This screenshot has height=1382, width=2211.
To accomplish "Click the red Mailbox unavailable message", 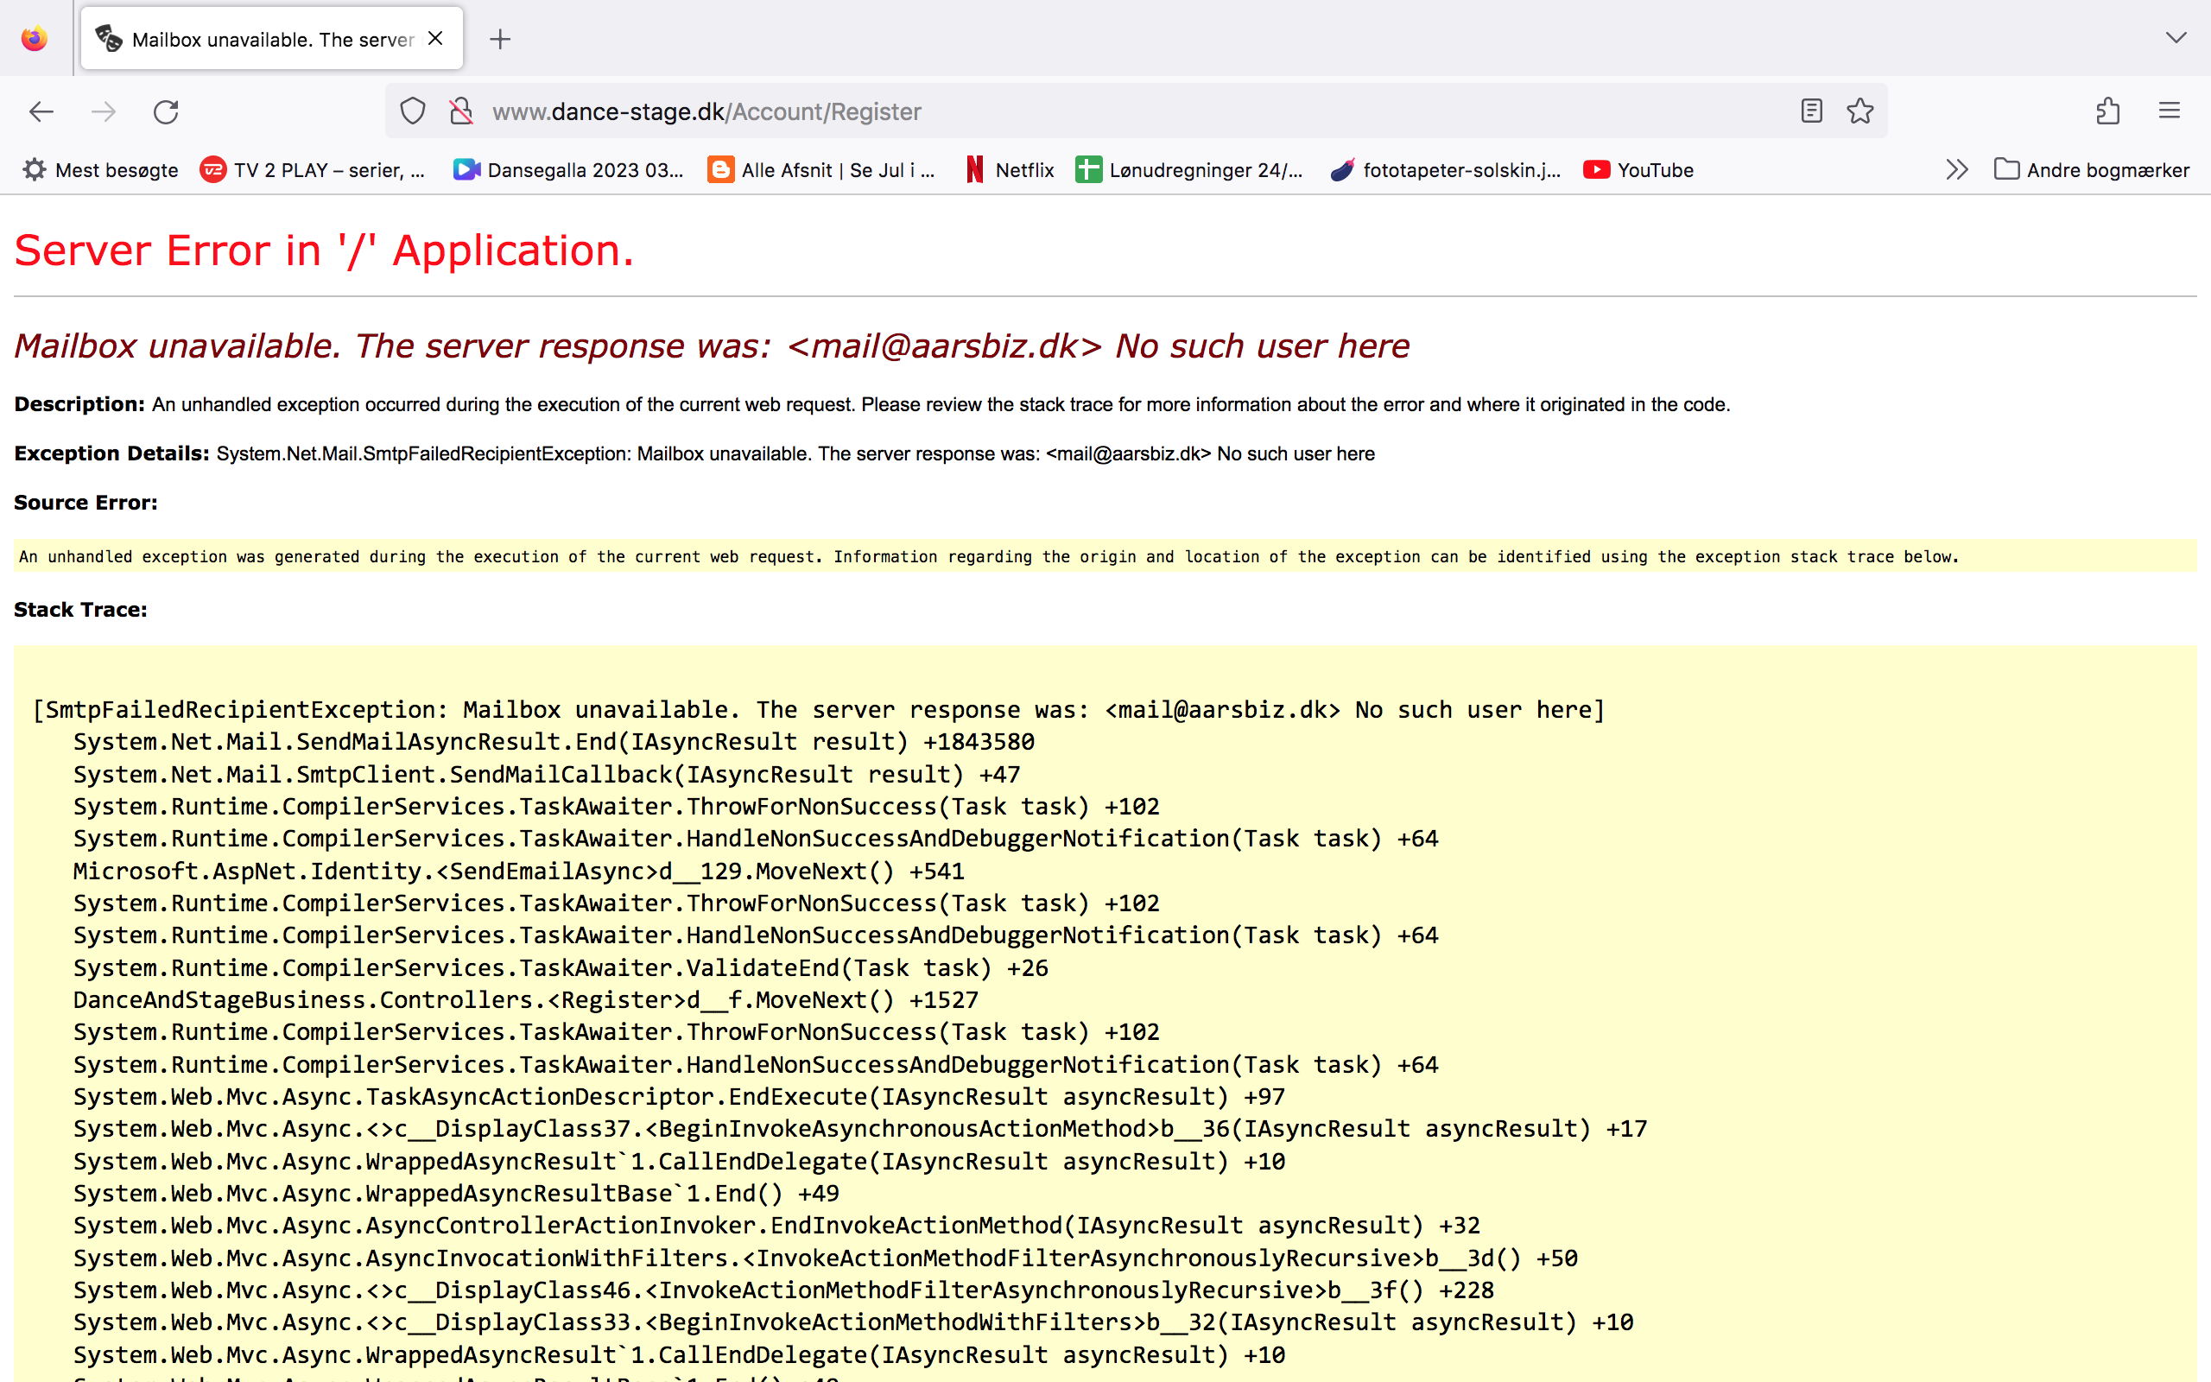I will coord(711,346).
